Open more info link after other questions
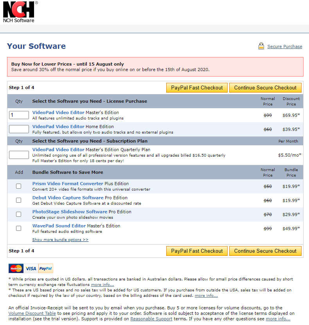This screenshot has height=325, width=309. click(278, 319)
